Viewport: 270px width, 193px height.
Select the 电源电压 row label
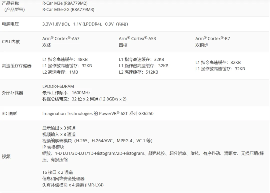pyautogui.click(x=10, y=24)
